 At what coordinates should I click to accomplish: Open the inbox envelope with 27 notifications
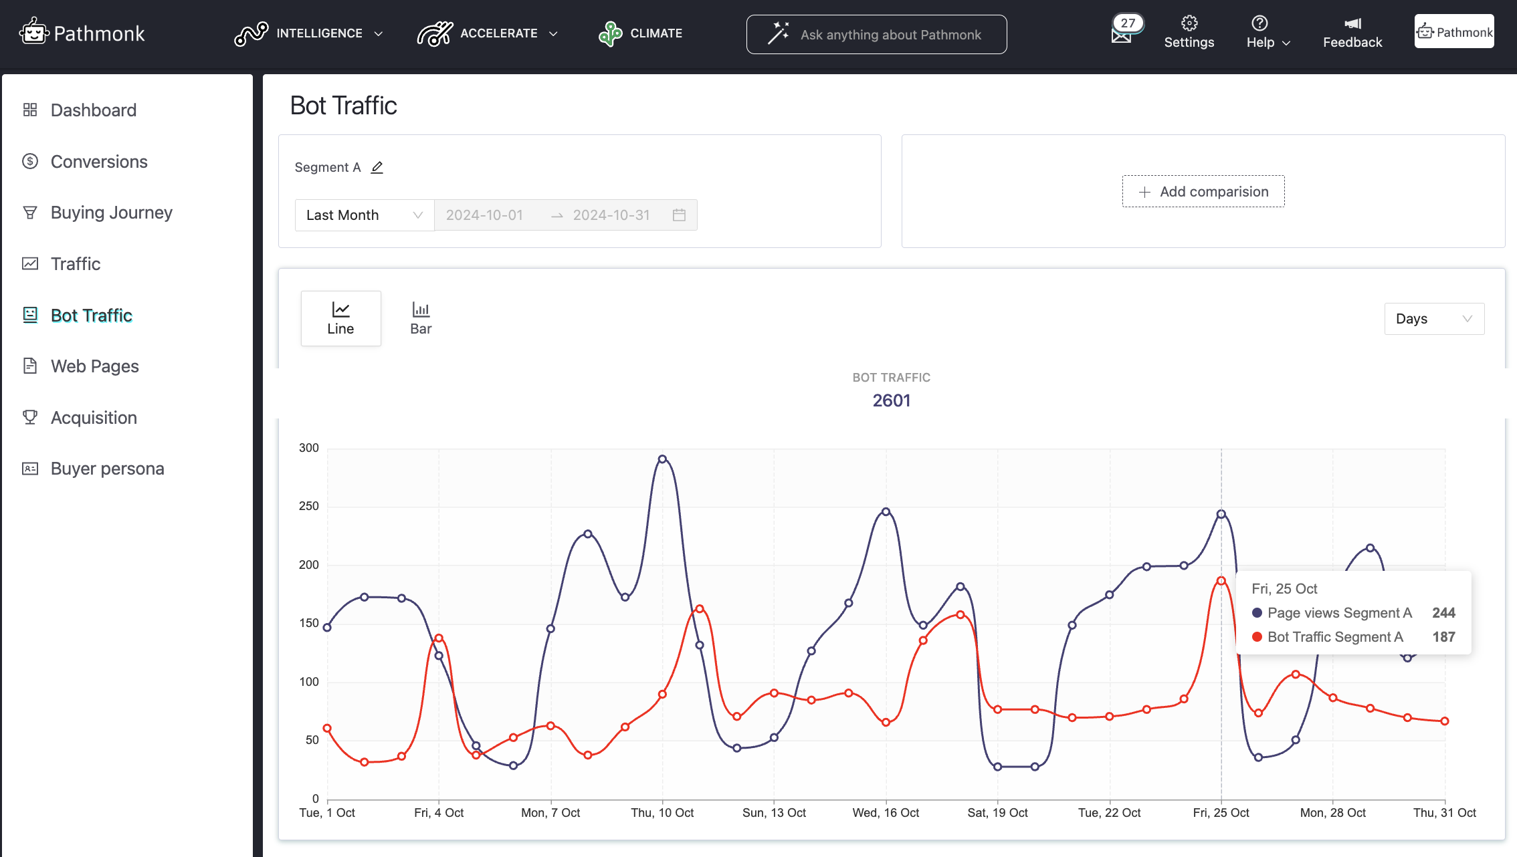(x=1122, y=35)
